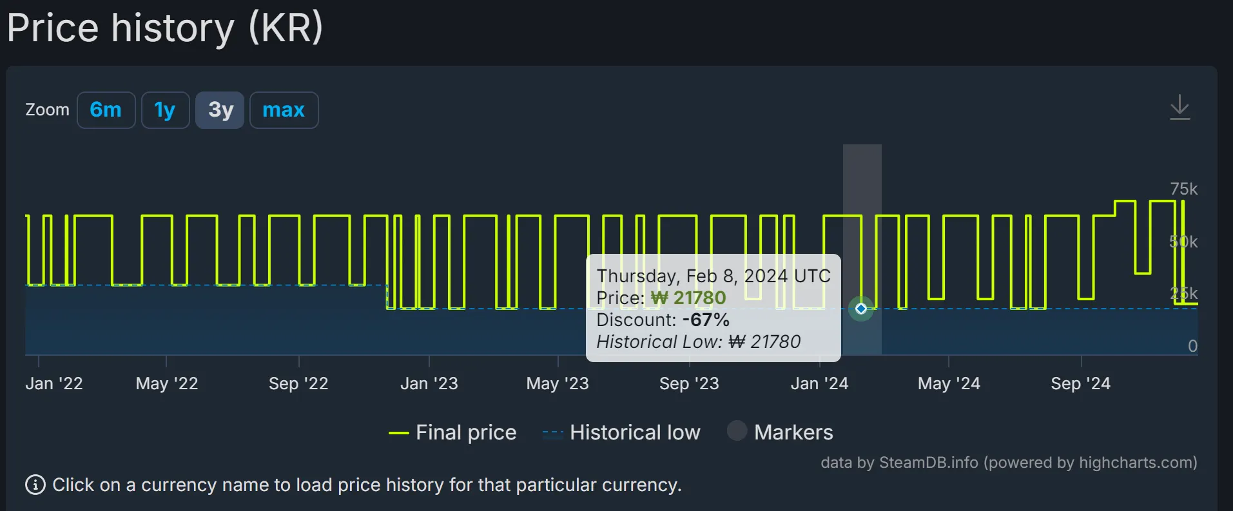Set zoom range to 6m
The height and width of the screenshot is (511, 1233).
(106, 110)
